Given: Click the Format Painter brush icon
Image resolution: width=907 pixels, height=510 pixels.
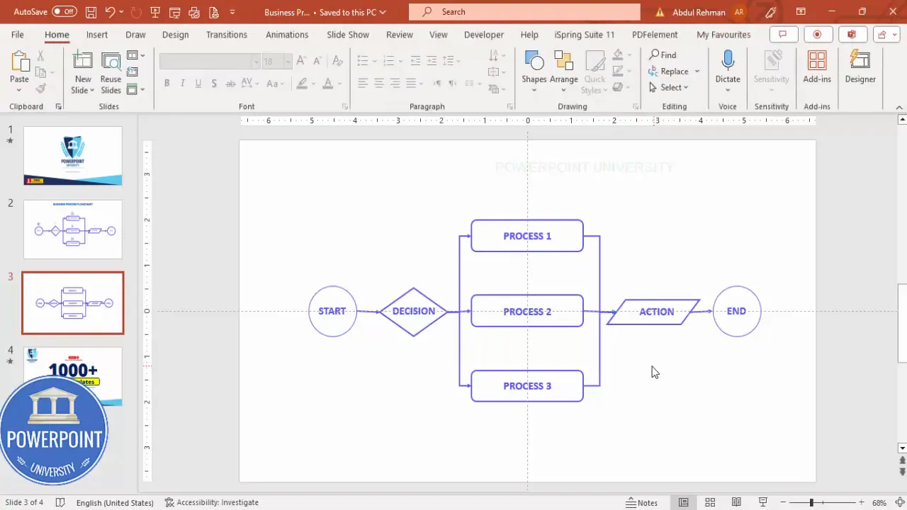Looking at the screenshot, I should (41, 89).
